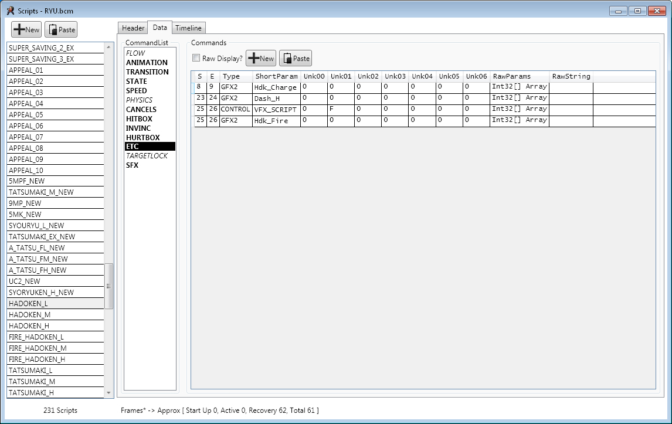Viewport: 672px width, 424px height.
Task: Add new command with Commands New button
Action: (x=261, y=58)
